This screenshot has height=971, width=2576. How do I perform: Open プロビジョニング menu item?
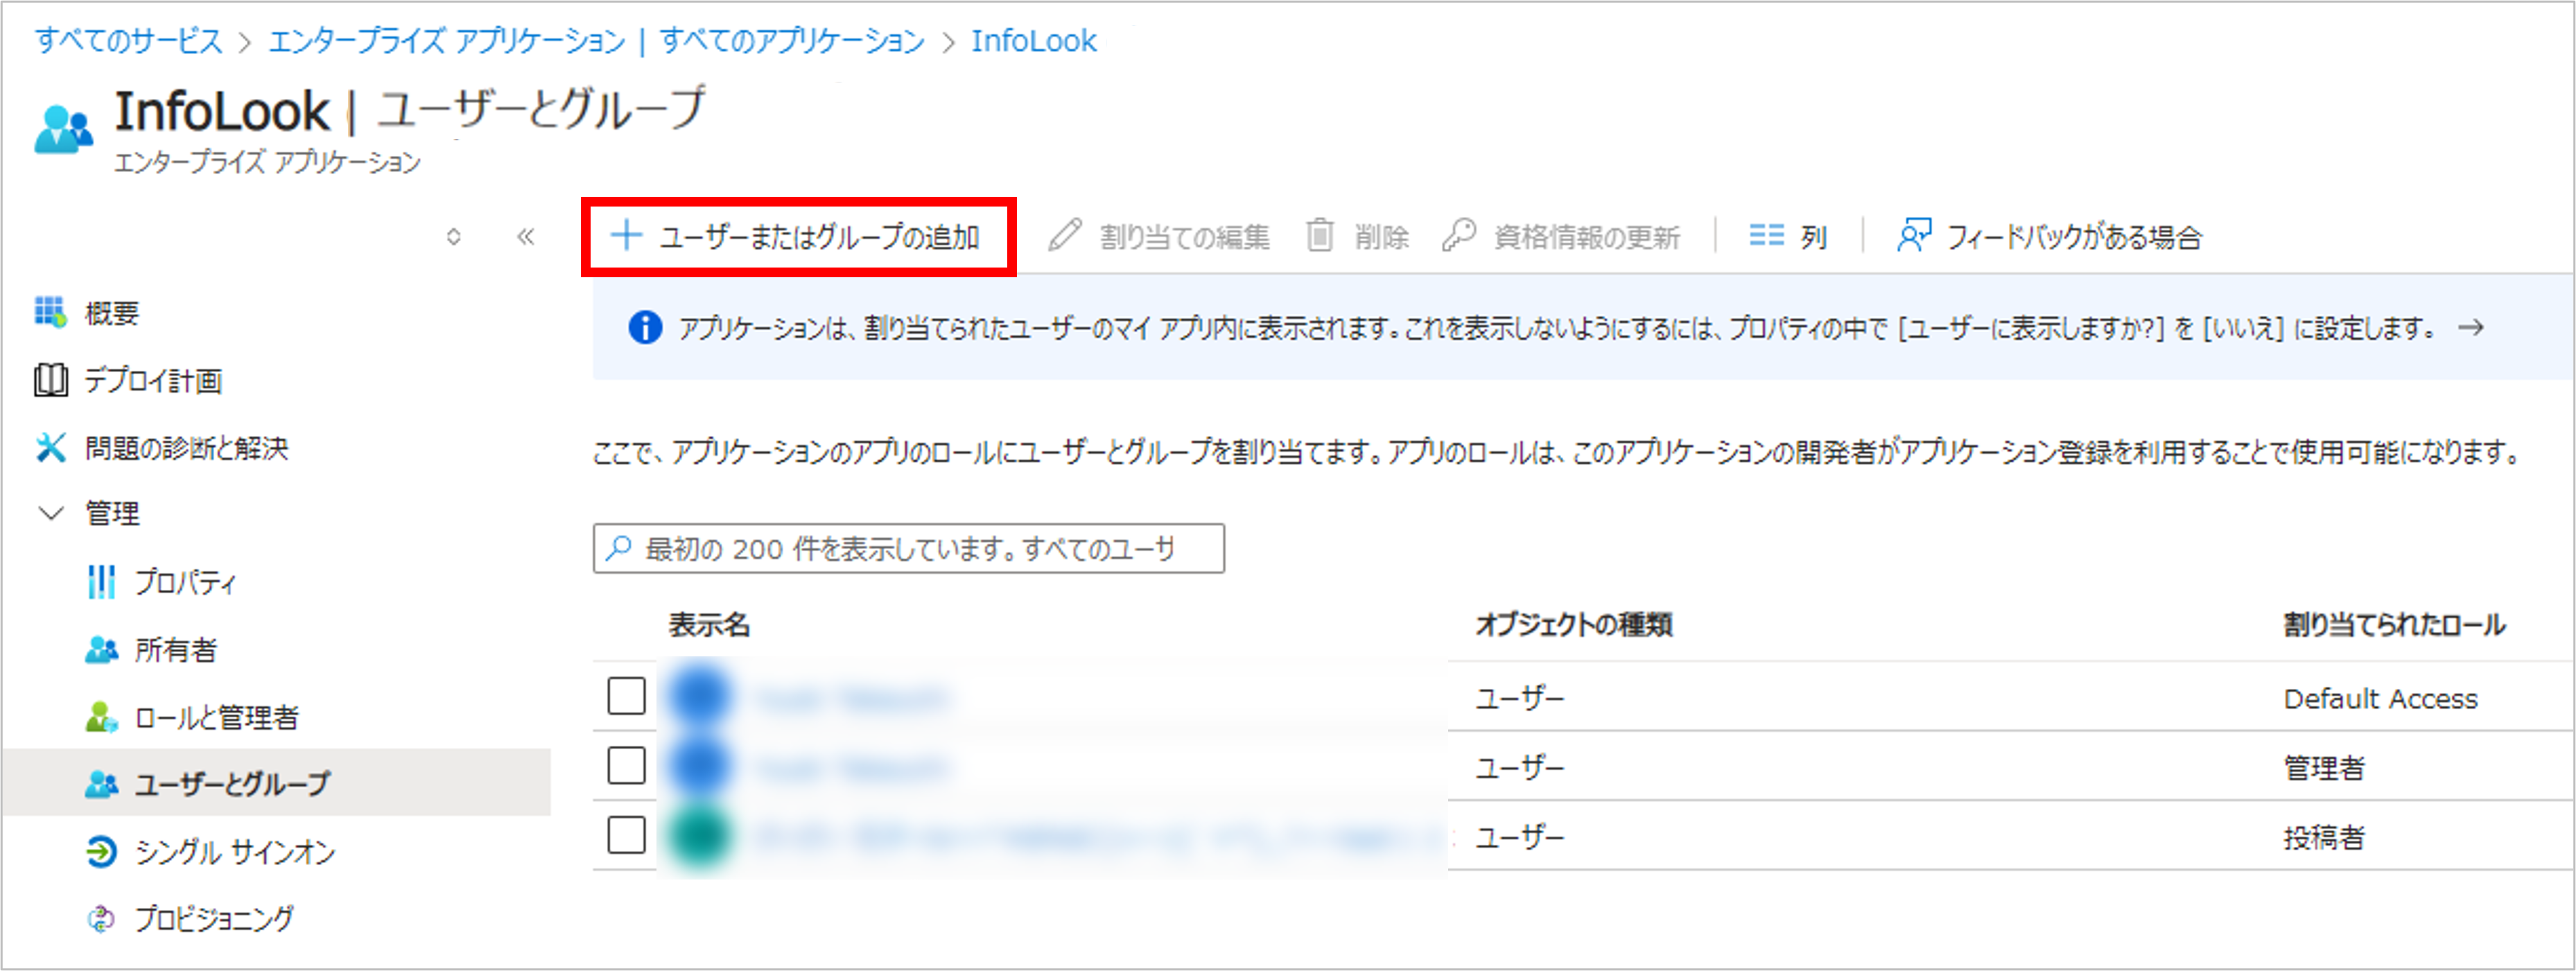(x=214, y=919)
